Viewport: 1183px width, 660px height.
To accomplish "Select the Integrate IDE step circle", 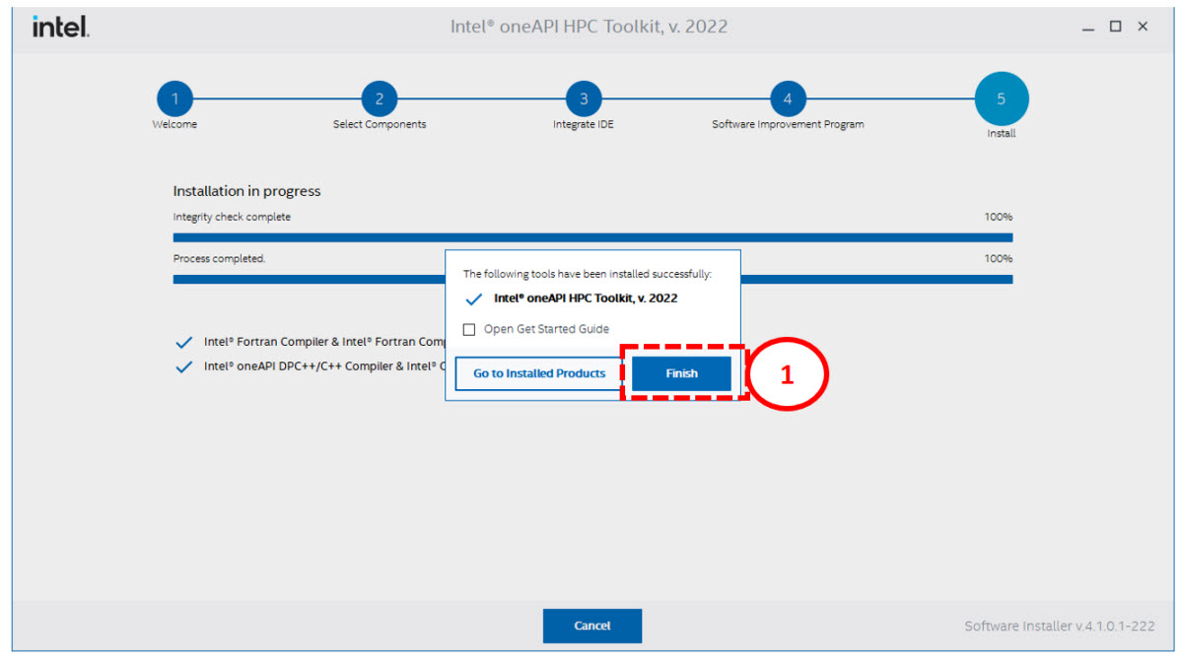I will 583,99.
